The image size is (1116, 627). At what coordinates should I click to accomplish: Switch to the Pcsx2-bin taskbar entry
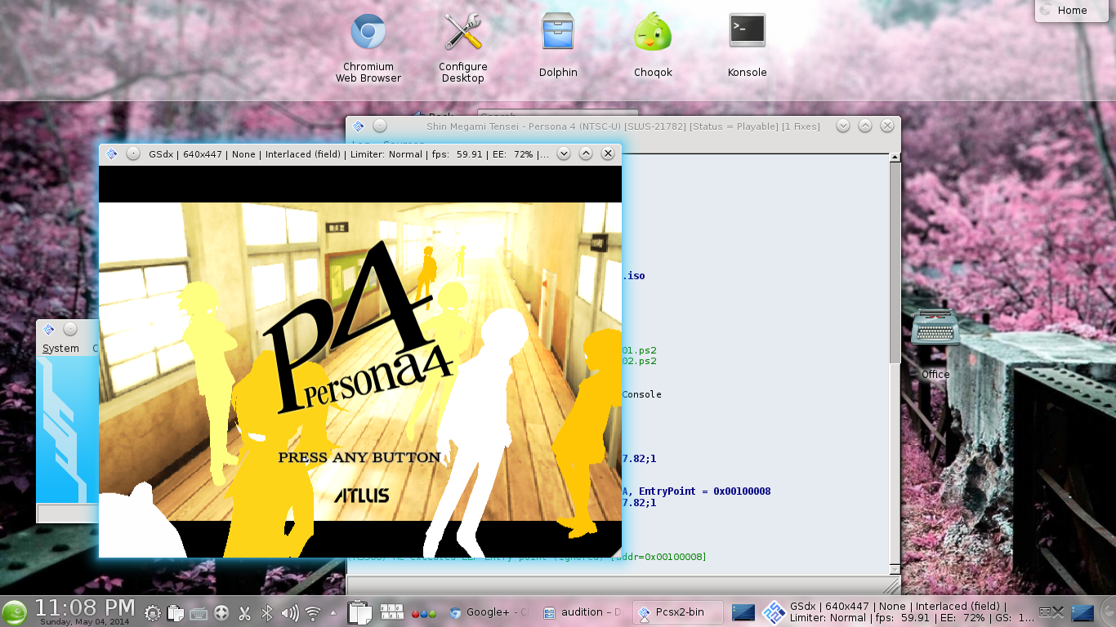pyautogui.click(x=678, y=612)
